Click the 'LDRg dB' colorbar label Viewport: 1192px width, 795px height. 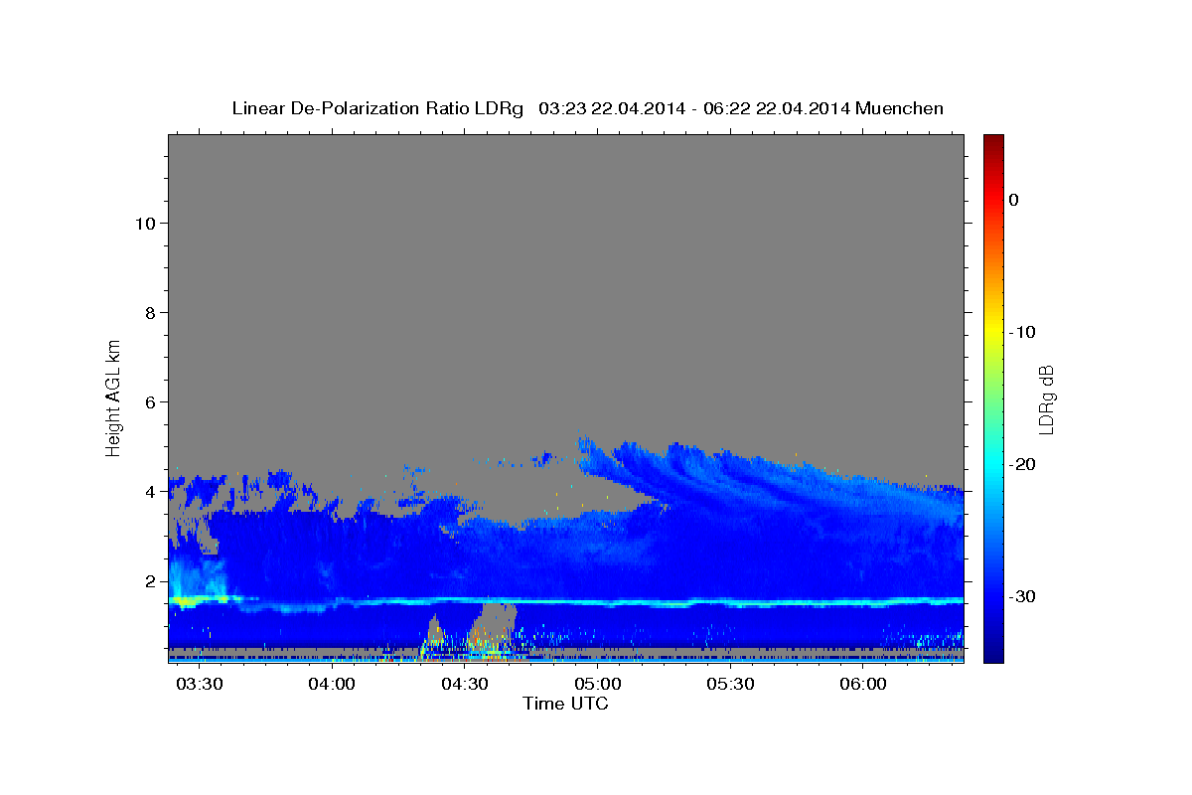click(1046, 399)
